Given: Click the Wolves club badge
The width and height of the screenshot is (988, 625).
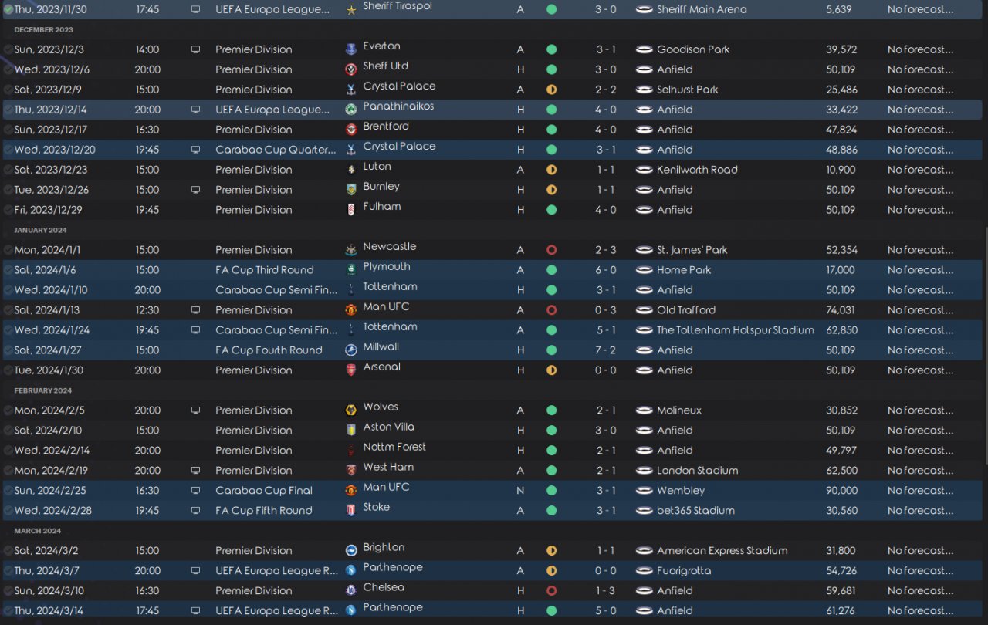Looking at the screenshot, I should [351, 410].
